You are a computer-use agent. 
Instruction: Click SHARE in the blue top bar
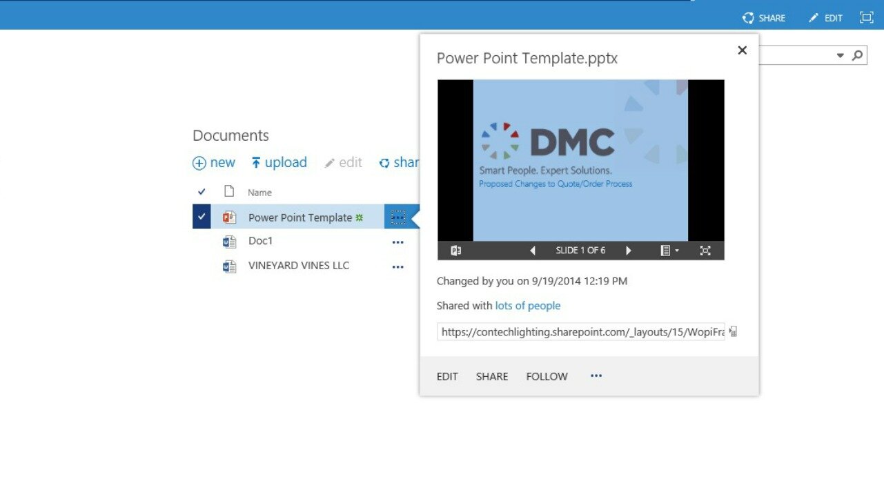[763, 18]
